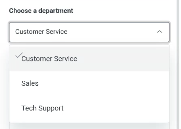
Task: Click the tick icon in the options list
Action: [x=18, y=56]
